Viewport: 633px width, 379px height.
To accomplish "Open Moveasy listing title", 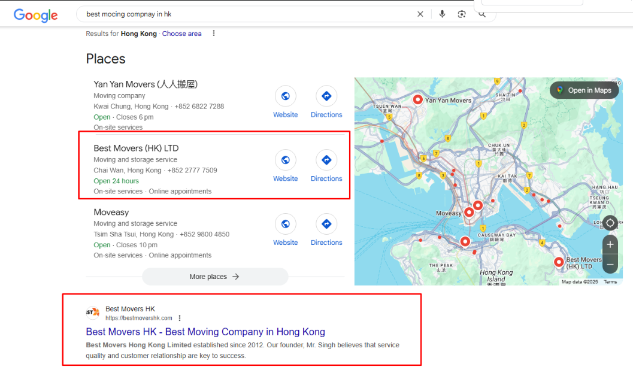I will (x=111, y=213).
